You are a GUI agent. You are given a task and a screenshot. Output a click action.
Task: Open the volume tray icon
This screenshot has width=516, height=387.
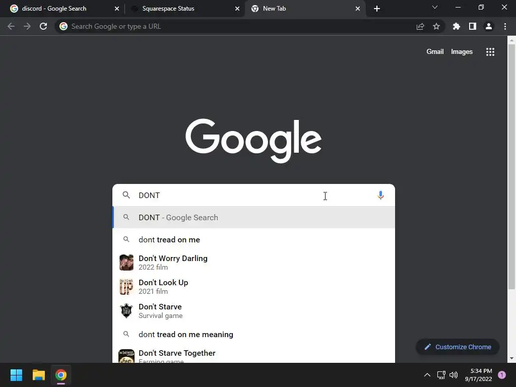[x=454, y=375]
